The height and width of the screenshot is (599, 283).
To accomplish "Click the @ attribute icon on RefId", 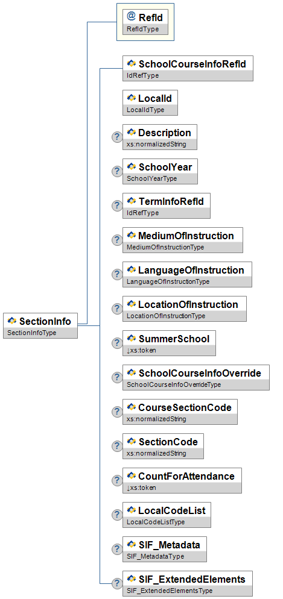I will pos(131,16).
